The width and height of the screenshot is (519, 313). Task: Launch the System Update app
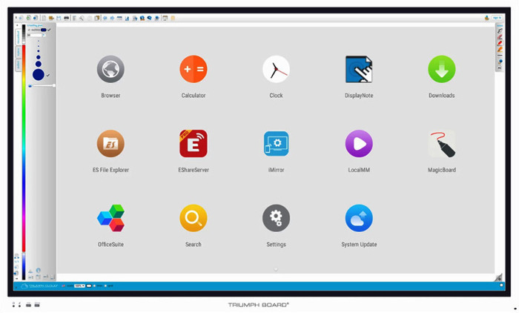pos(359,218)
